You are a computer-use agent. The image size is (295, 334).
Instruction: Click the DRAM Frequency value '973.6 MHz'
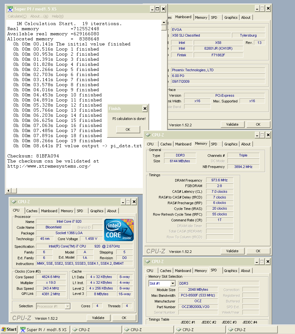[x=219, y=180]
